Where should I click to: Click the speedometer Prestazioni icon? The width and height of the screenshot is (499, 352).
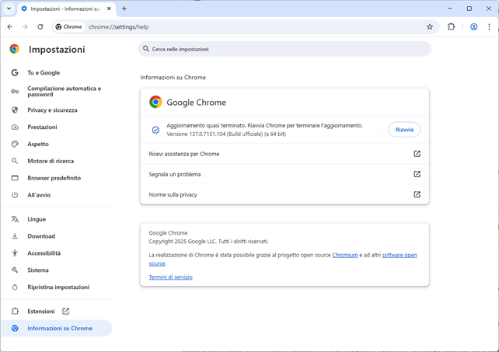(x=15, y=127)
